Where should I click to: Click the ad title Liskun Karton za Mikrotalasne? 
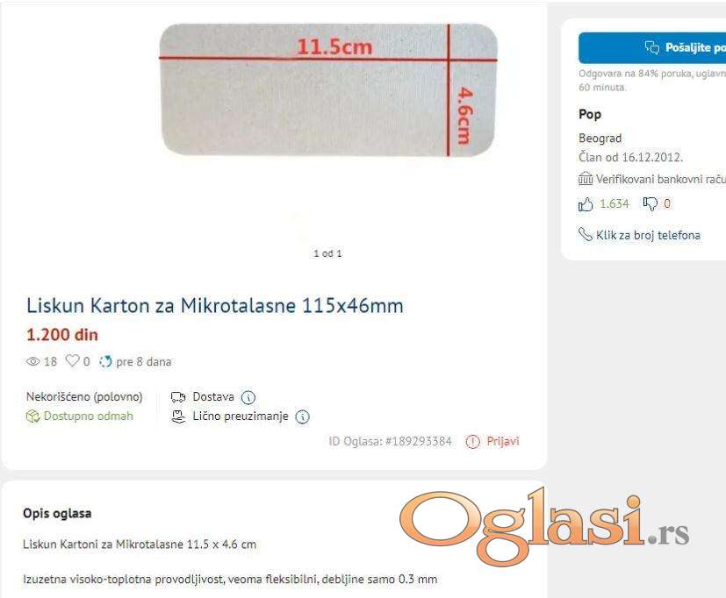pos(215,306)
